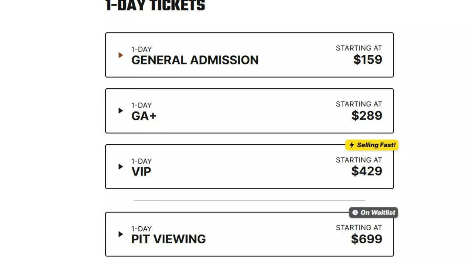Click the "On Waitlist" badge text
The width and height of the screenshot is (471, 265).
tap(378, 212)
